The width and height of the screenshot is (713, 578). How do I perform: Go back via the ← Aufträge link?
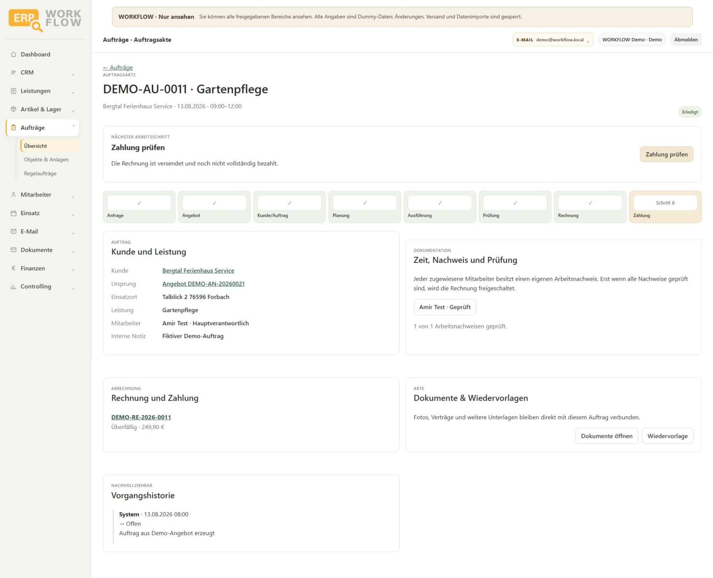[x=118, y=68]
